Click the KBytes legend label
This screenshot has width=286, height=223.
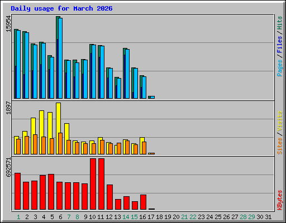click(280, 200)
